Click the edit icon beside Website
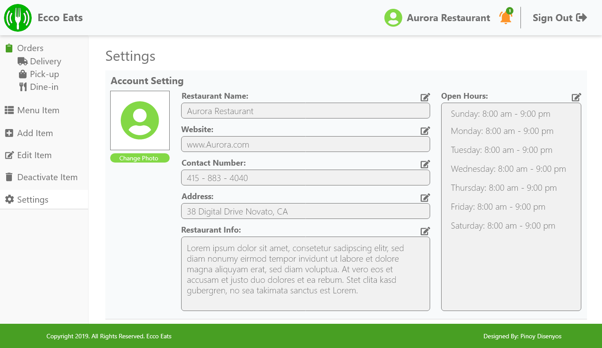602x348 pixels. (425, 131)
